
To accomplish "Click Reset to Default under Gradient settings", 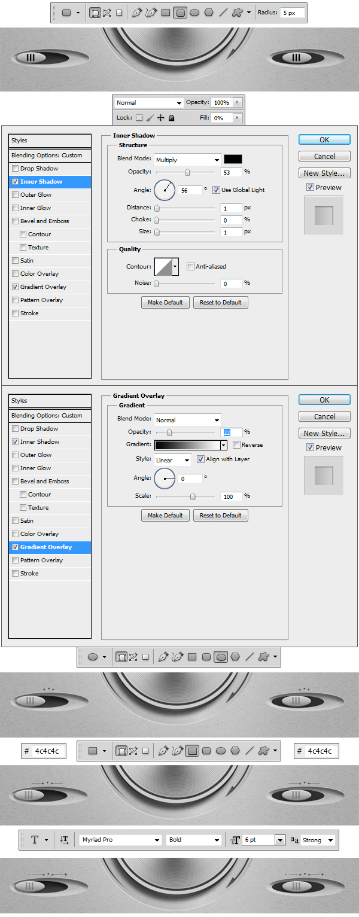I will coord(220,515).
